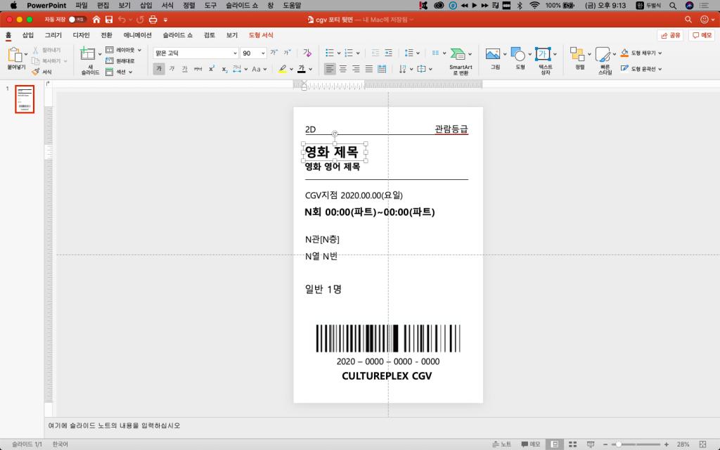Image resolution: width=720 pixels, height=450 pixels.
Task: Toggle underline formatting
Action: [185, 69]
